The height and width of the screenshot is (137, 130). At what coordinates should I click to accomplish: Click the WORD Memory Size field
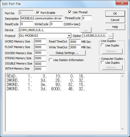click(x=40, y=41)
